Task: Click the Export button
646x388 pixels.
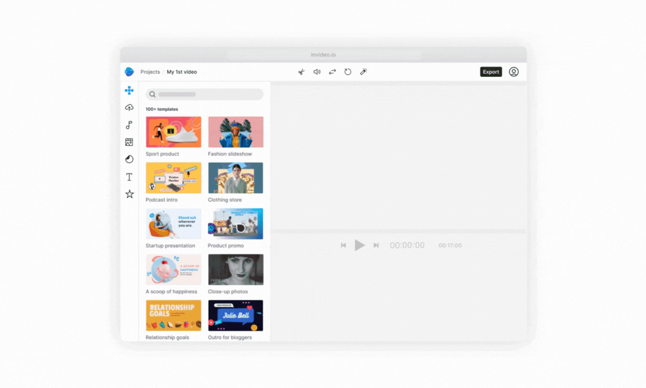Action: click(491, 72)
